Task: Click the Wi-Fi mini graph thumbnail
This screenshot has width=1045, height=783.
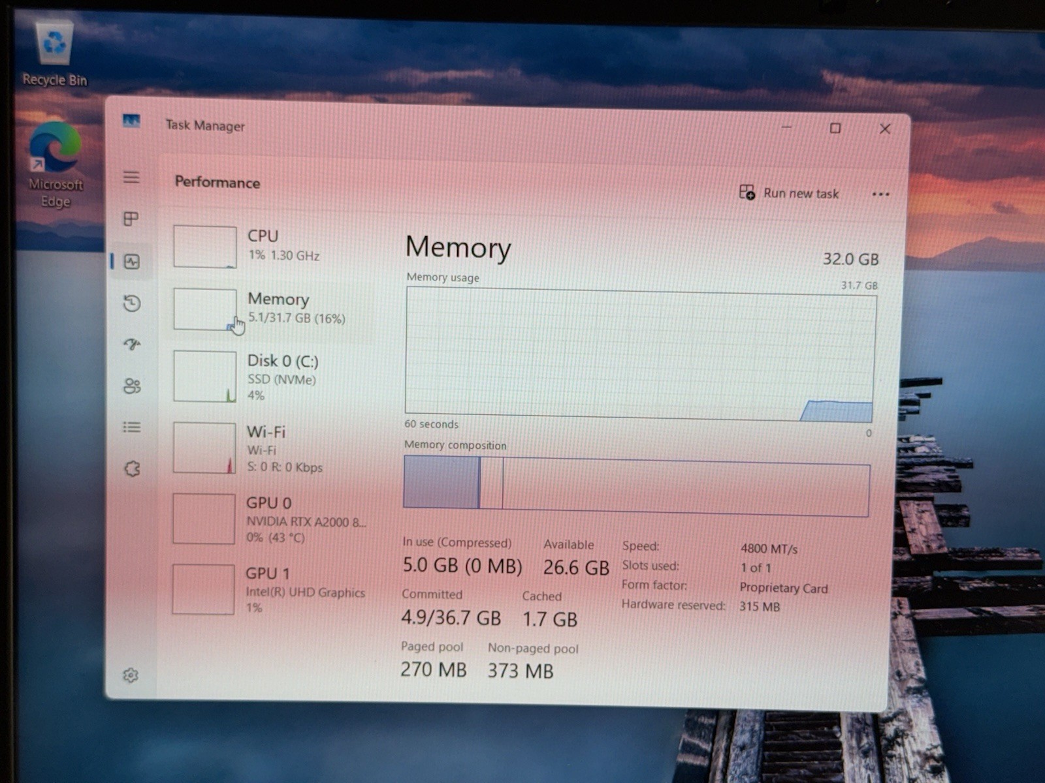Action: coord(204,448)
